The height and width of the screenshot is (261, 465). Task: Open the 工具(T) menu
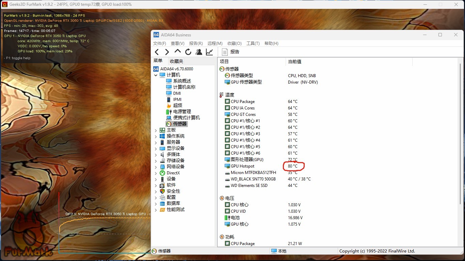tap(253, 43)
